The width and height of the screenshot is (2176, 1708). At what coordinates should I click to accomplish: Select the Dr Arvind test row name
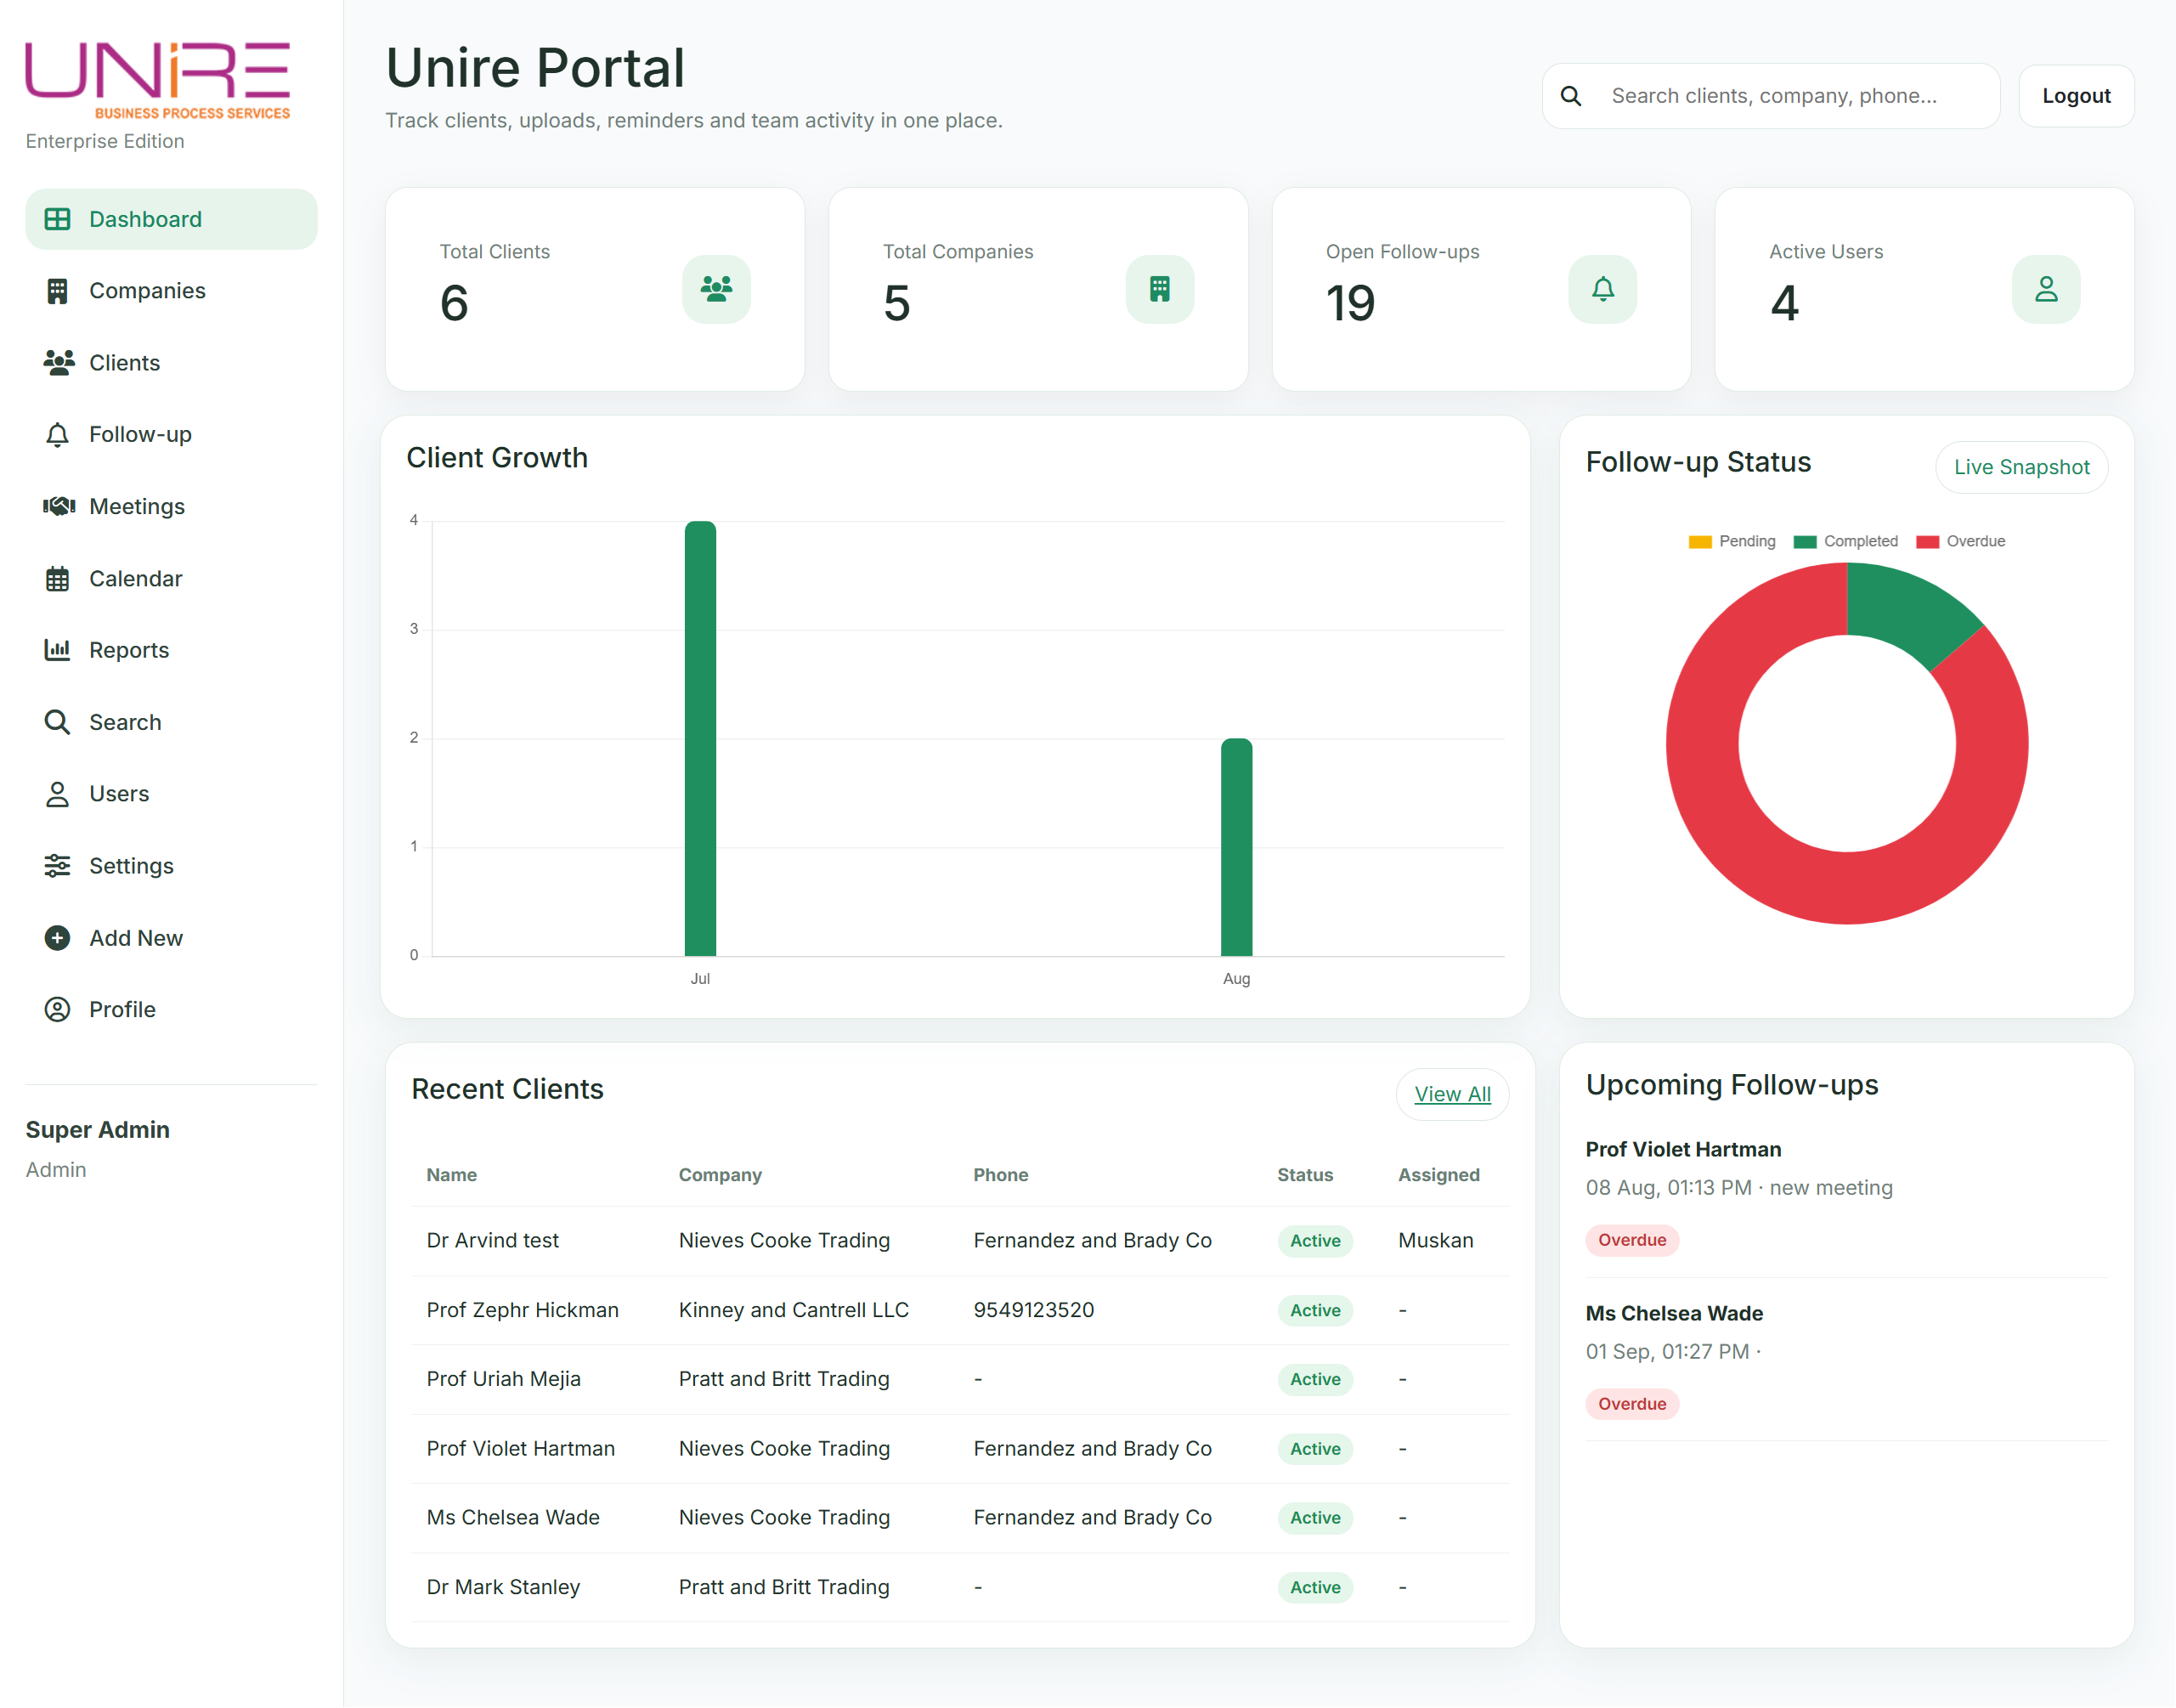coord(493,1240)
